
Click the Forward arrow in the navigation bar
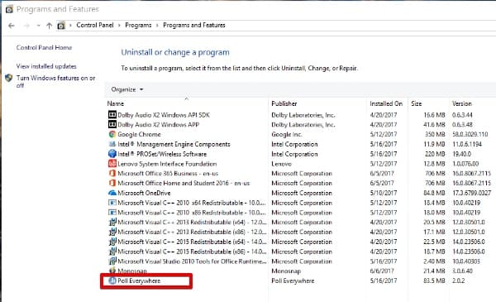(x=26, y=26)
